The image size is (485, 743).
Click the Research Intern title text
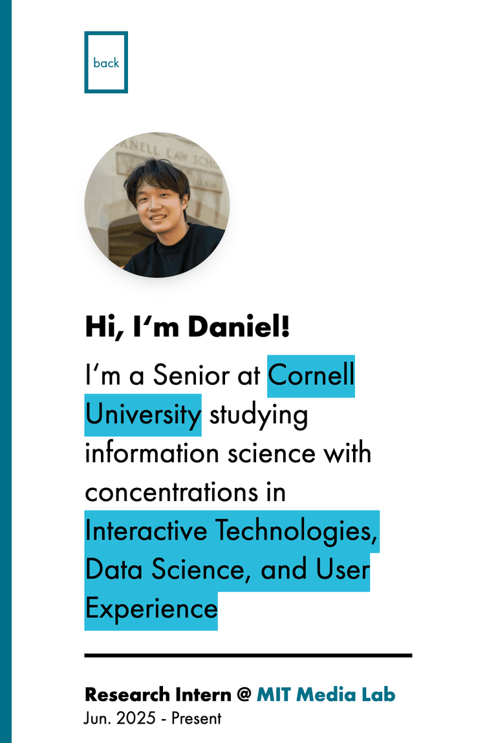click(158, 694)
